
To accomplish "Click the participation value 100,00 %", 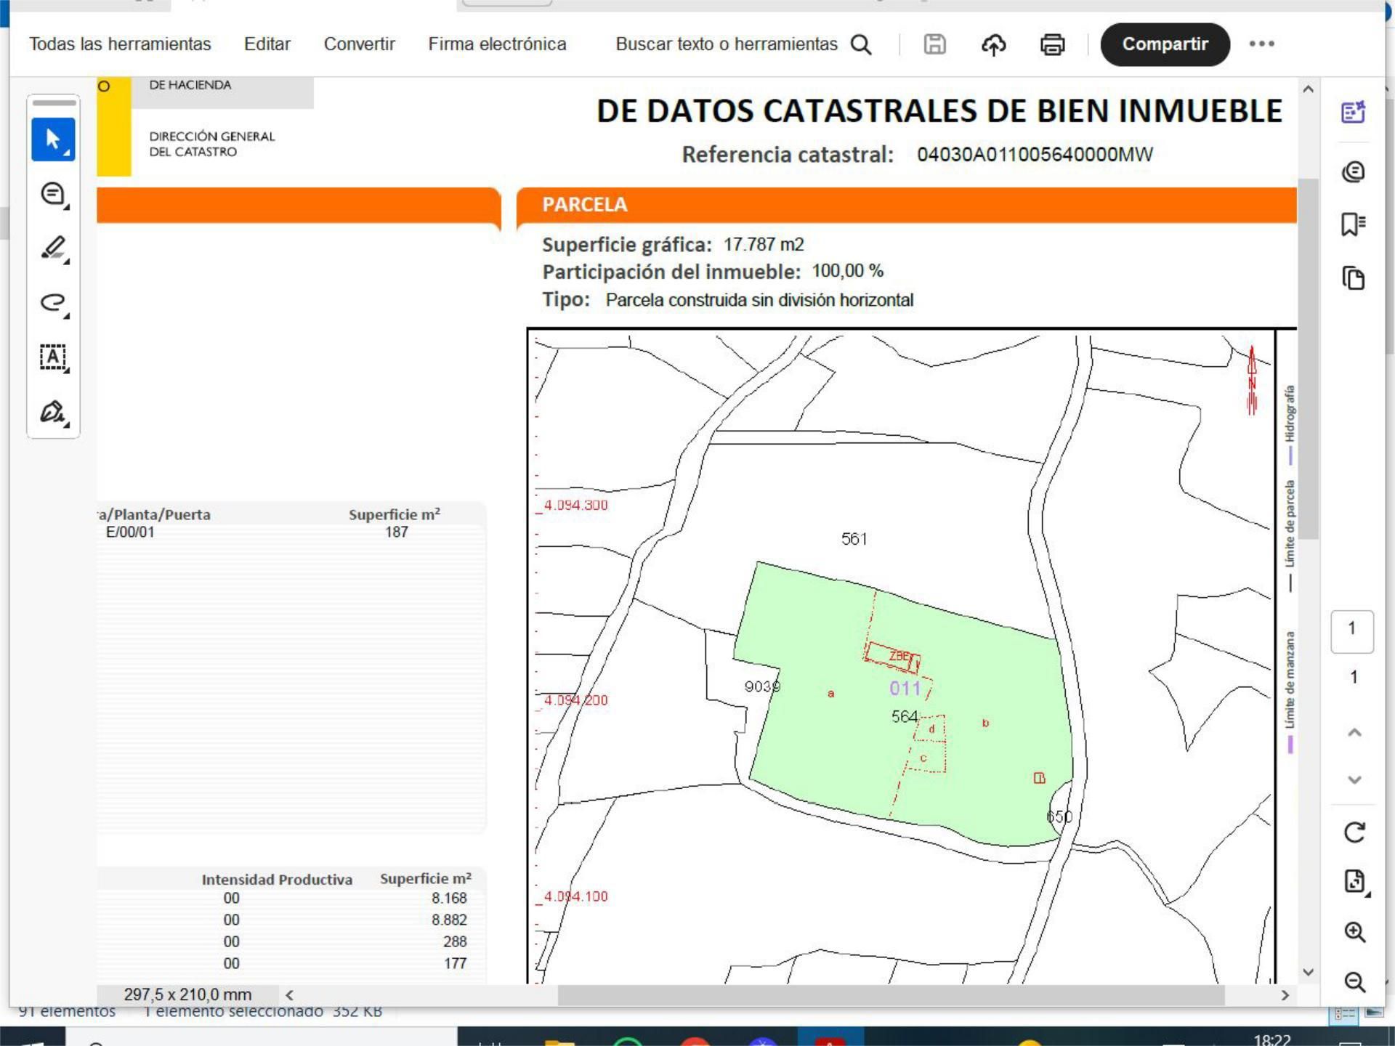I will [848, 271].
